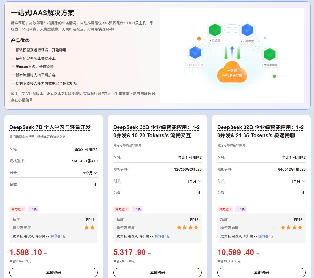314x278 pixels.
Task: Click the 64C512G4张L20 spec value
Action: (292, 169)
